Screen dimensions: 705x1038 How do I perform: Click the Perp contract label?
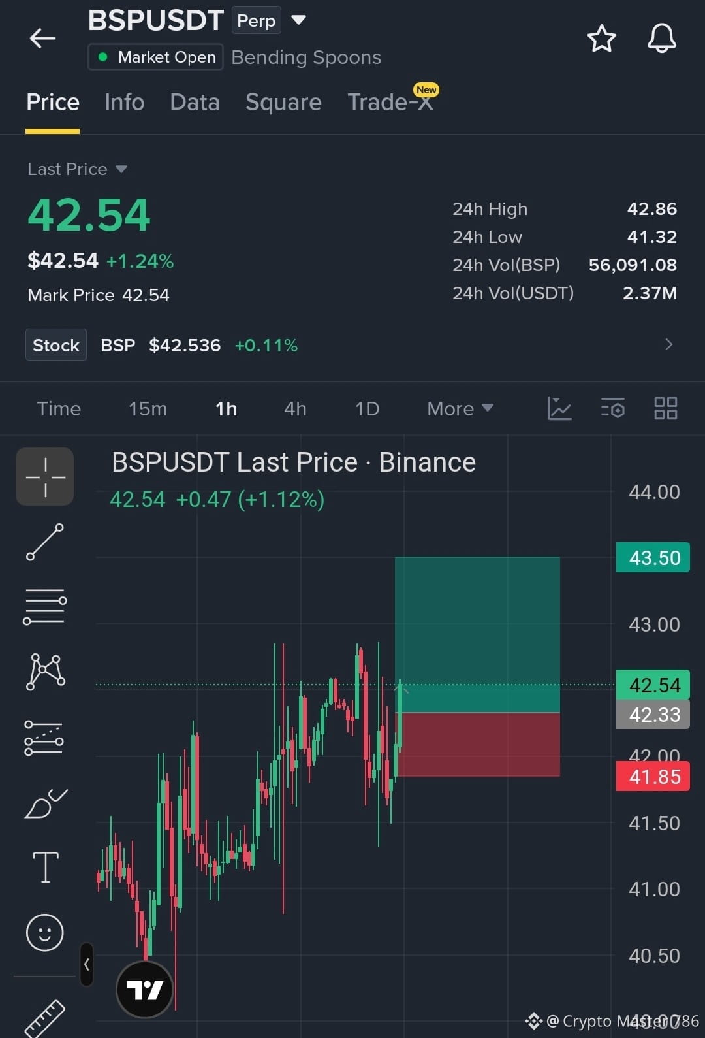click(256, 20)
